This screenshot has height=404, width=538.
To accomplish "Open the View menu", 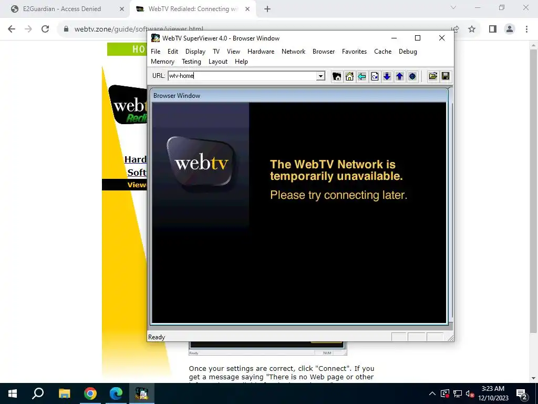I will [233, 52].
